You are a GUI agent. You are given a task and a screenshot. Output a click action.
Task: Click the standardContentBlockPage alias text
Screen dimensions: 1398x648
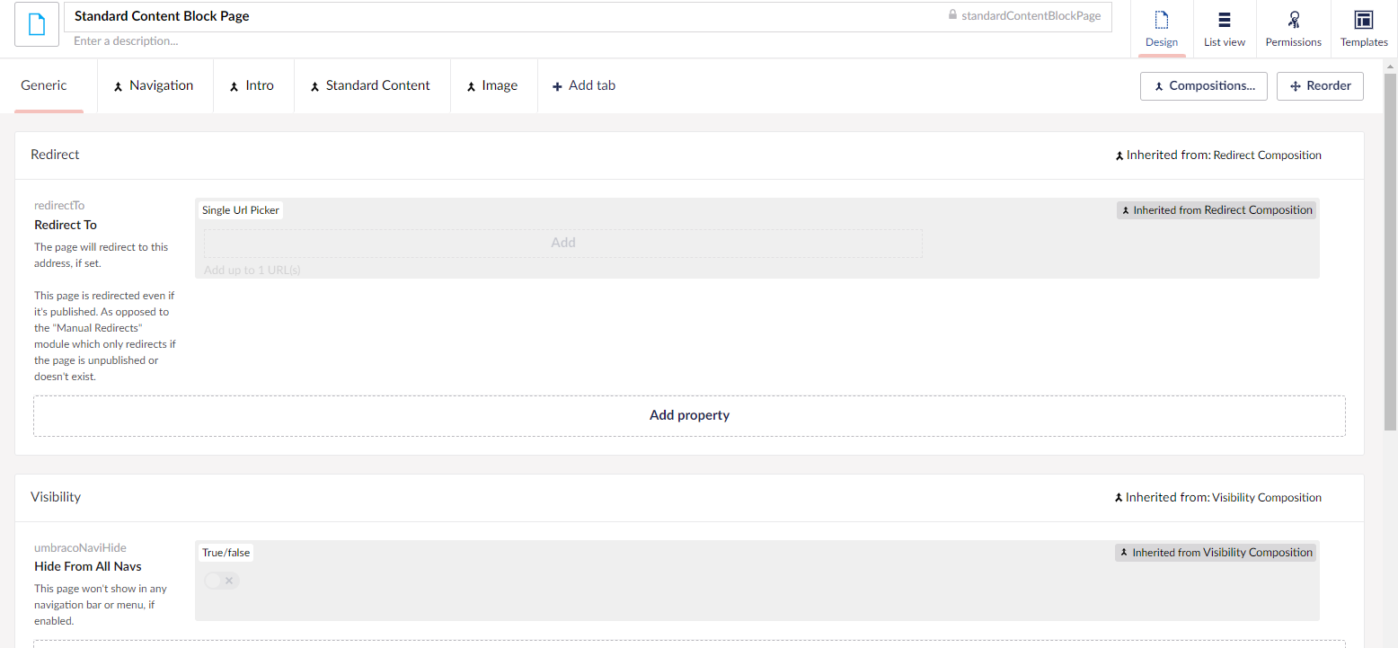(x=1031, y=15)
